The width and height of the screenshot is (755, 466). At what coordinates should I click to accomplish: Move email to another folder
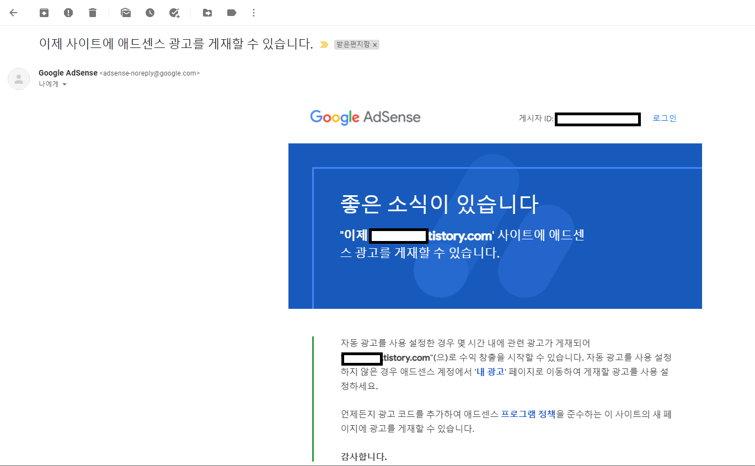point(207,13)
